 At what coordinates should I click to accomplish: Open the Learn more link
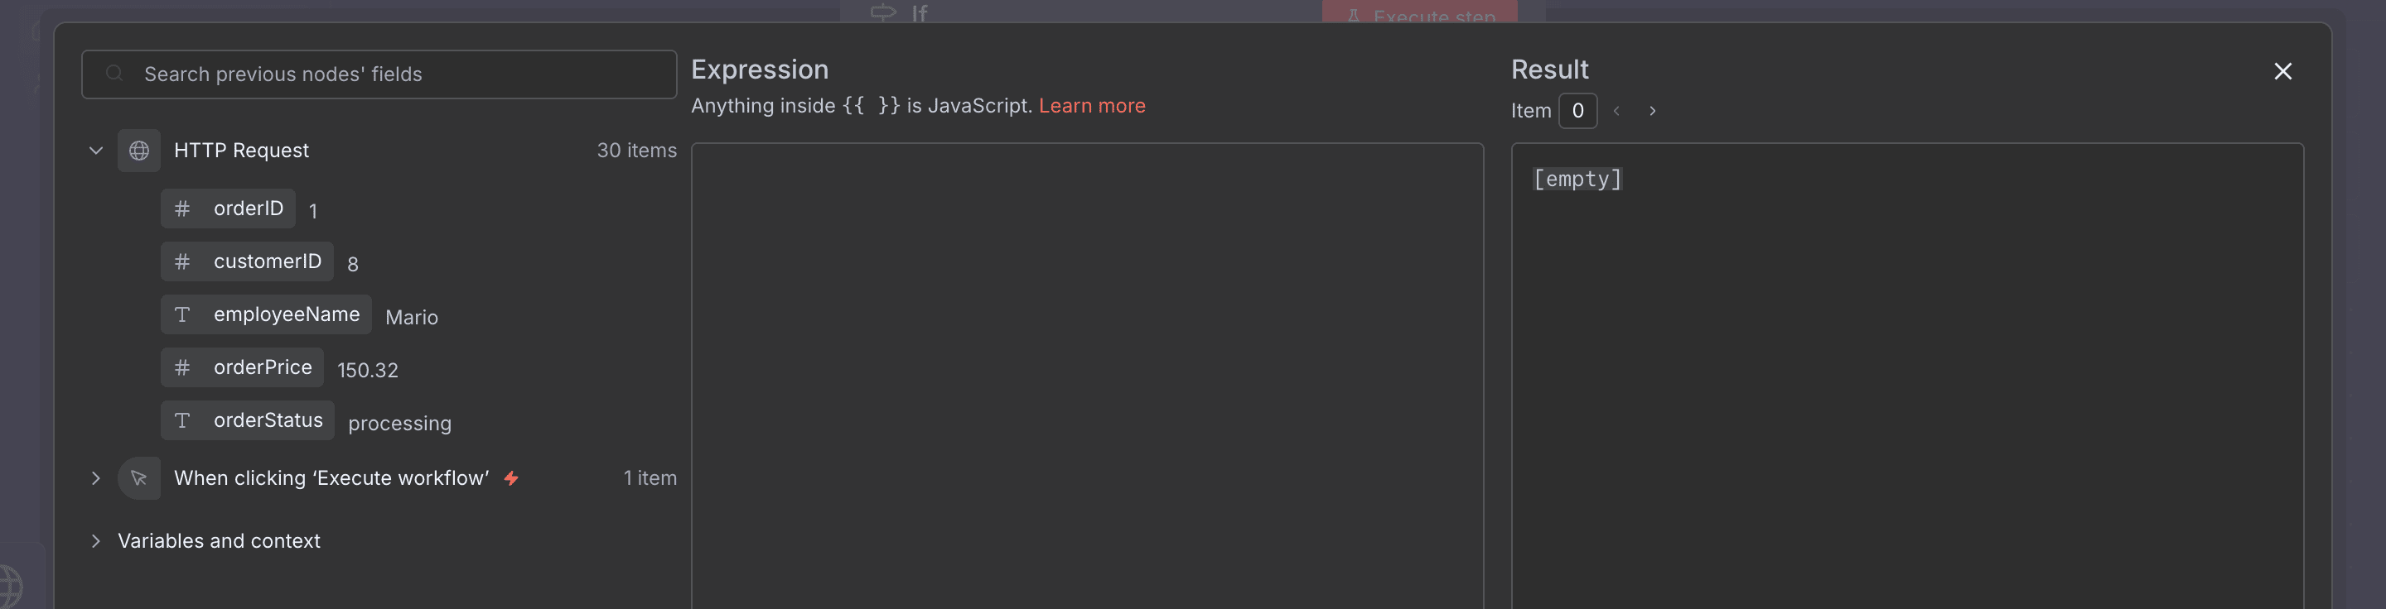(1092, 106)
